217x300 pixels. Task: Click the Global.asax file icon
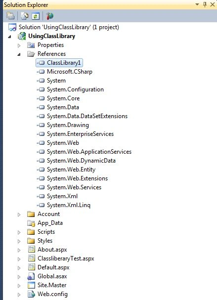pyautogui.click(x=31, y=276)
